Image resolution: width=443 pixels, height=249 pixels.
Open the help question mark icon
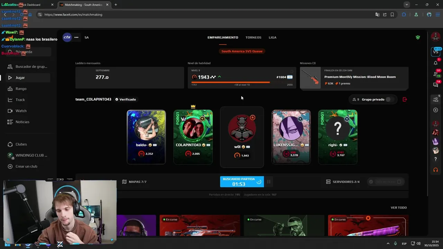pos(436,159)
